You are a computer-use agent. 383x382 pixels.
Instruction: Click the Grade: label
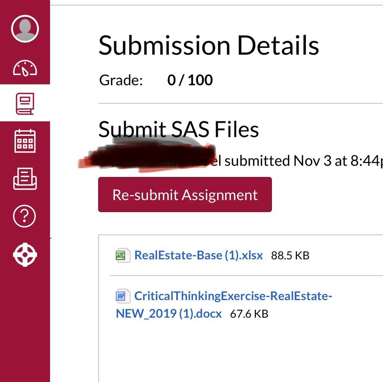121,80
